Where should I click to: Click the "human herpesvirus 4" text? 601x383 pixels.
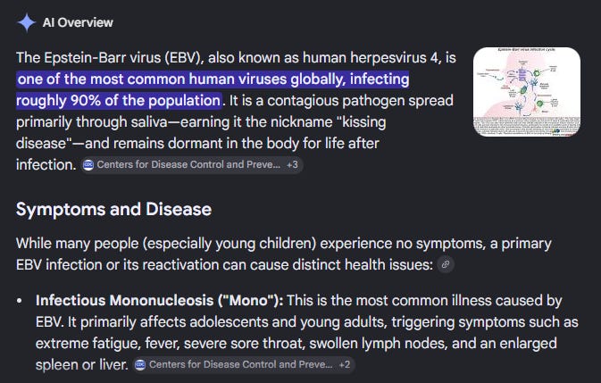pos(370,58)
